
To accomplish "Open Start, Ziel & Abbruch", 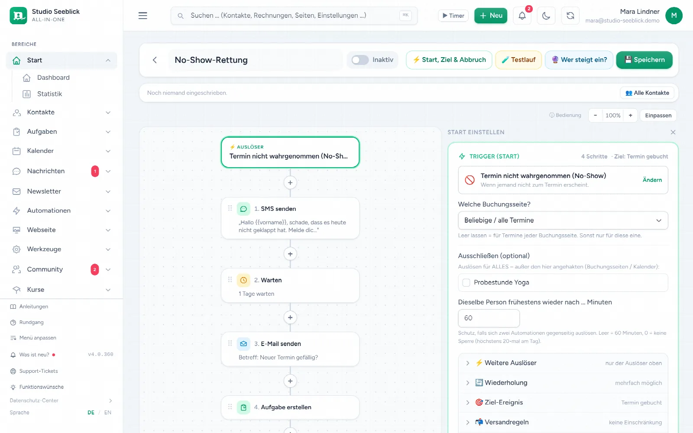I will point(449,60).
